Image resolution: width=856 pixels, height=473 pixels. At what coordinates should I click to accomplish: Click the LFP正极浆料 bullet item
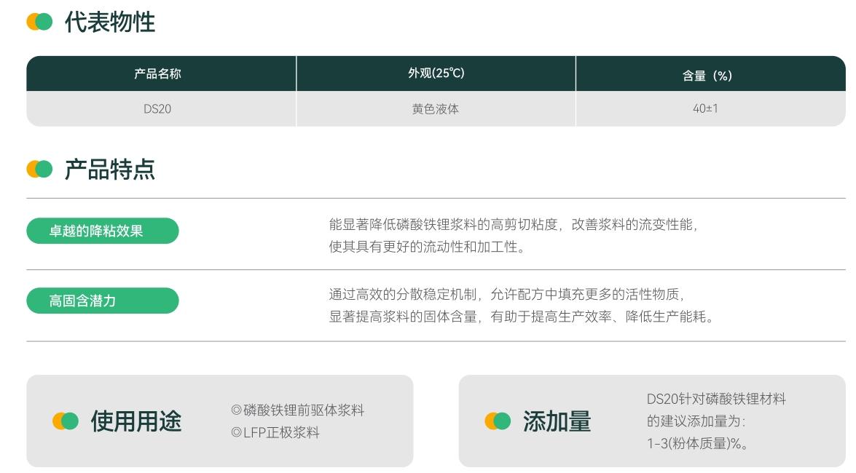(275, 432)
